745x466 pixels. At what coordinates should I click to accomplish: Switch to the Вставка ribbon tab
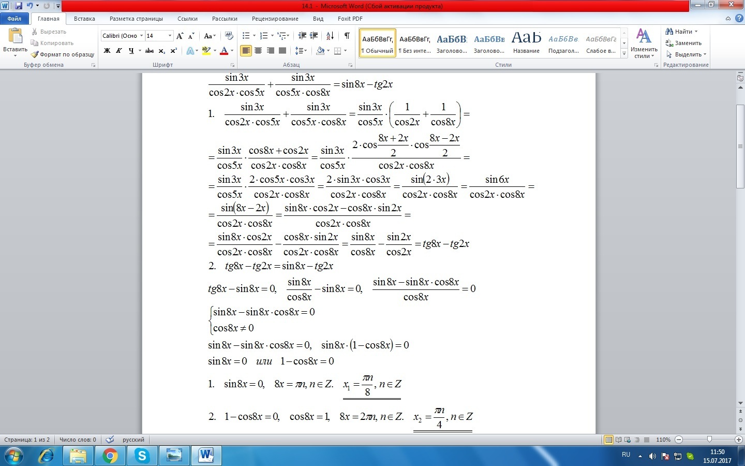click(x=84, y=19)
